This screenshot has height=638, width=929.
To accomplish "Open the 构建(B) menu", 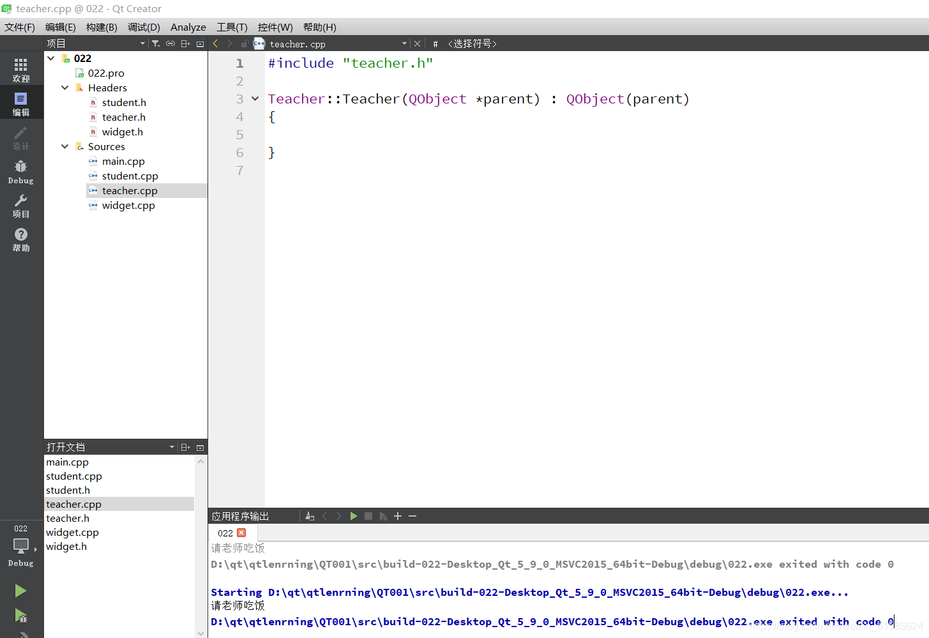I will coord(102,27).
